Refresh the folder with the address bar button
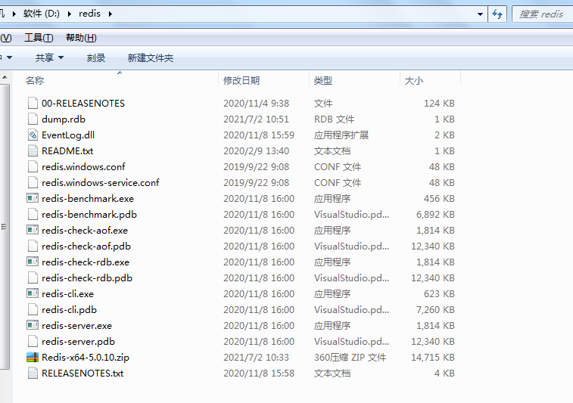The image size is (573, 403). [497, 14]
